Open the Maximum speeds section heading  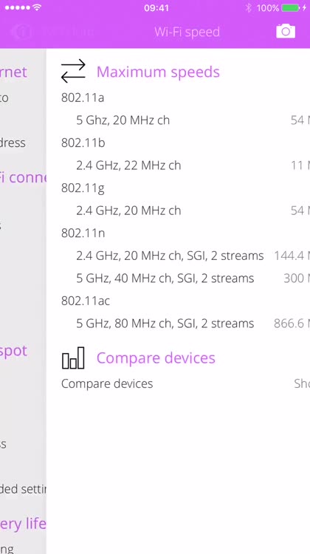pyautogui.click(x=158, y=72)
